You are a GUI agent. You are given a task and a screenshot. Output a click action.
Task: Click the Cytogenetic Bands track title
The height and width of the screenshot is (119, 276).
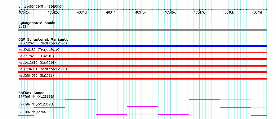[37, 23]
